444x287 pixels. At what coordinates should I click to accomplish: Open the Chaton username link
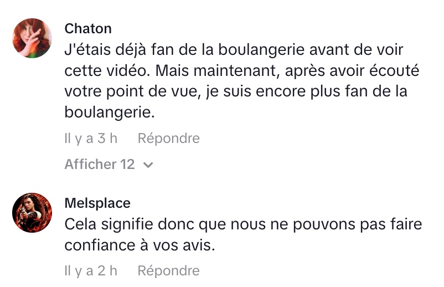(x=88, y=28)
